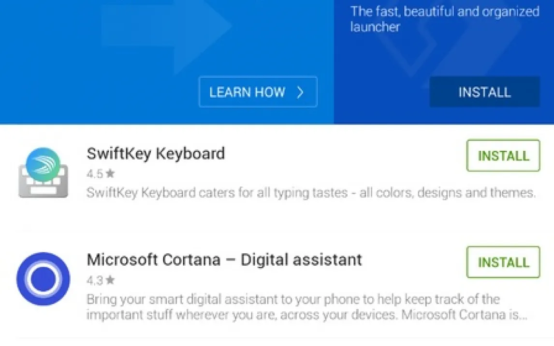The image size is (554, 346).
Task: Click the 4.3 rating number for Cortana
Action: coord(94,280)
